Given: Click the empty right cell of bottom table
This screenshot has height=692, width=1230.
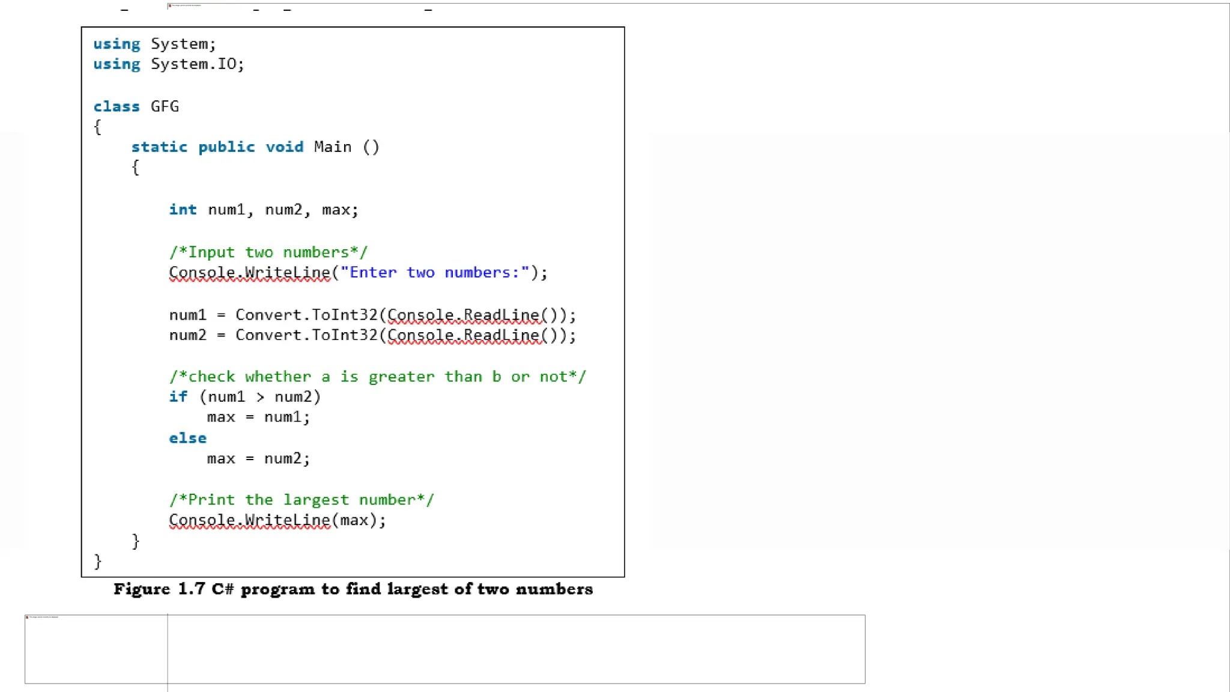Looking at the screenshot, I should click(x=516, y=649).
